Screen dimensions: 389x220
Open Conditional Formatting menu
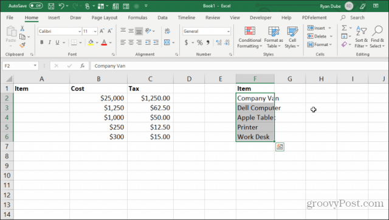(250, 38)
